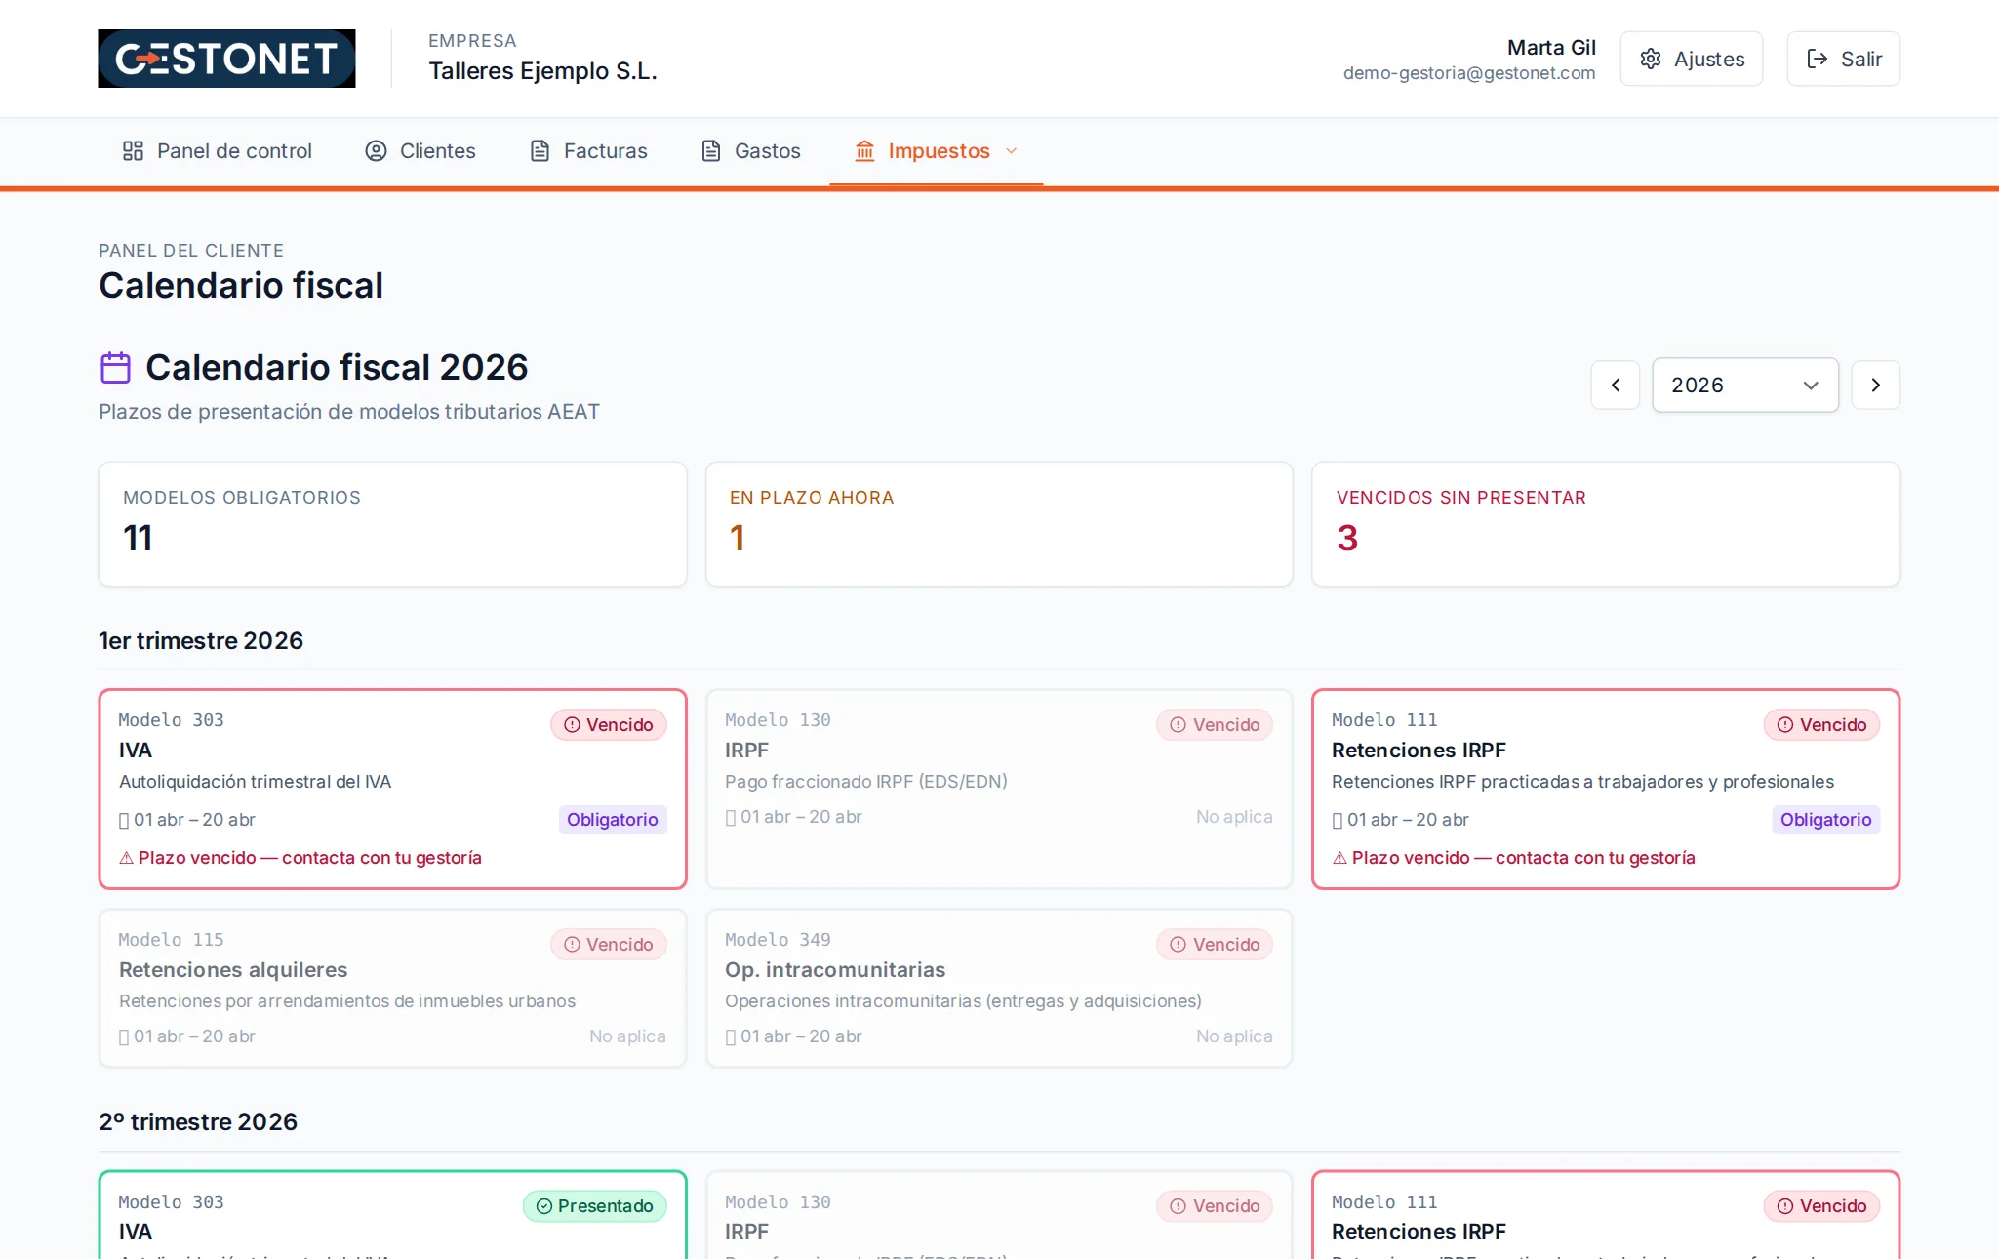Go to previous year with left arrow
This screenshot has height=1259, width=1999.
[1616, 385]
